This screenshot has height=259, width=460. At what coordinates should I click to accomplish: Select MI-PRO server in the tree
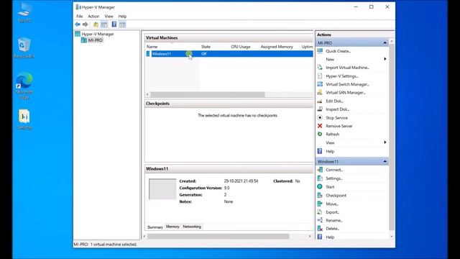click(96, 40)
